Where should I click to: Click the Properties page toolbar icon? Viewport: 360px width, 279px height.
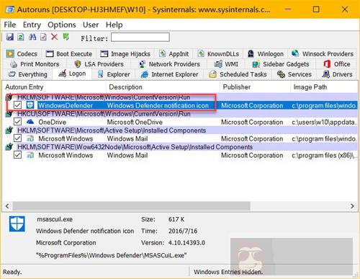click(x=43, y=37)
